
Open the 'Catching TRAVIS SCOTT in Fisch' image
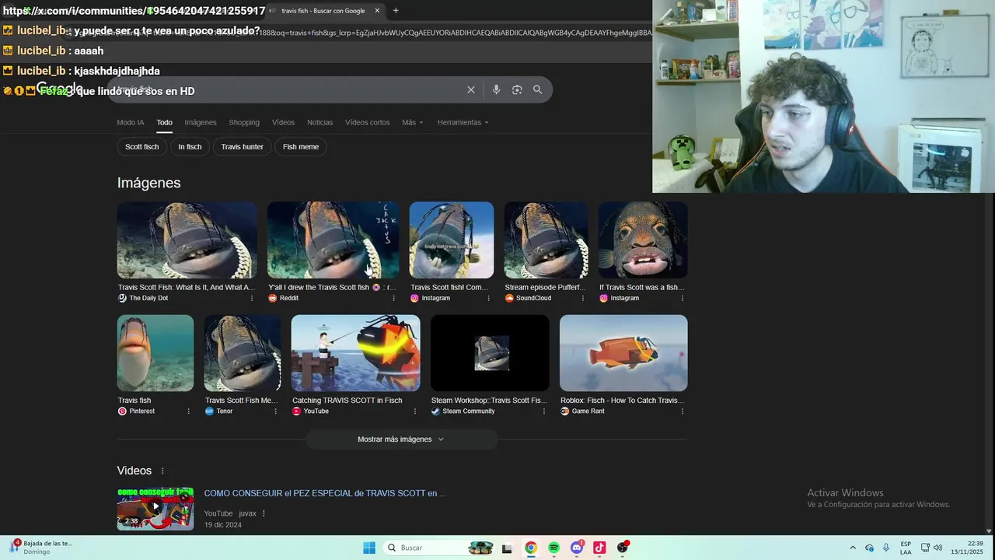click(356, 353)
